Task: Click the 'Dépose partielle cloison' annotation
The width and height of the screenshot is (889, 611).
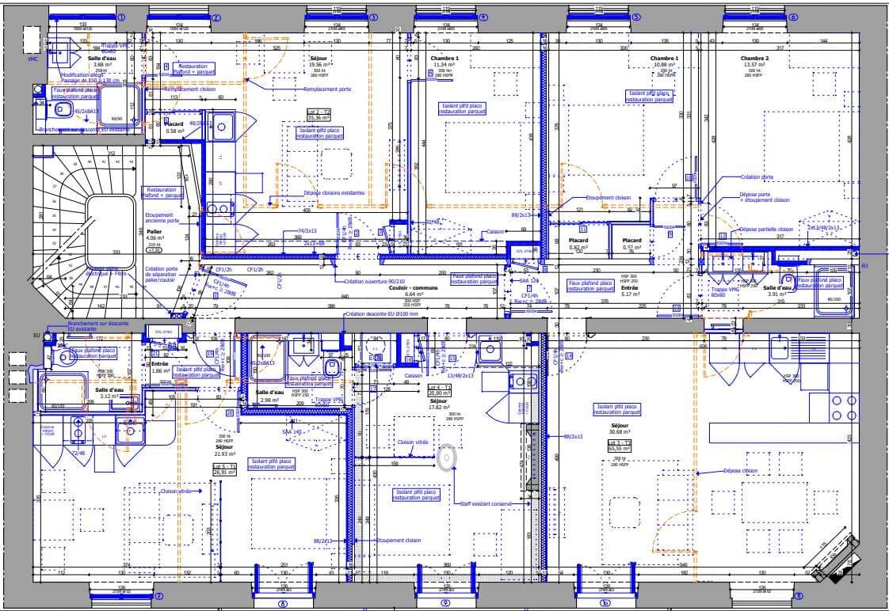Action: 766,230
